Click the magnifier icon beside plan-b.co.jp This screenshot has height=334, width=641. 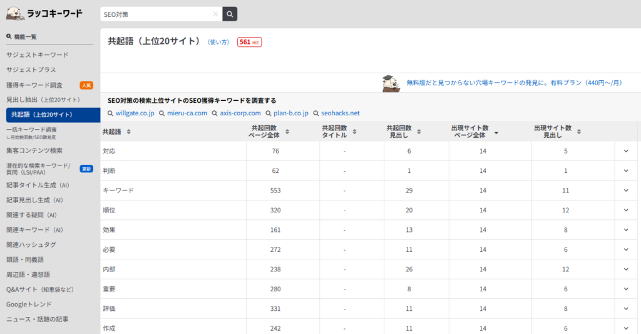[x=268, y=113]
